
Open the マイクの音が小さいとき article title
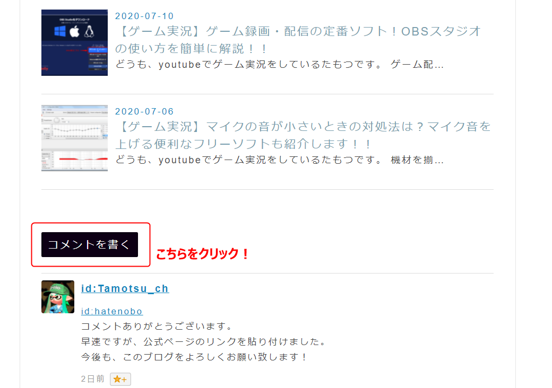pos(303,135)
